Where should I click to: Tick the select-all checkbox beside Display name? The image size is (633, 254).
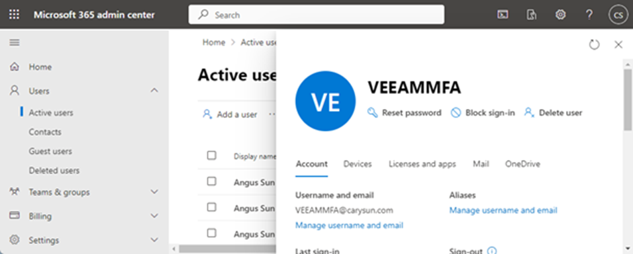[211, 155]
